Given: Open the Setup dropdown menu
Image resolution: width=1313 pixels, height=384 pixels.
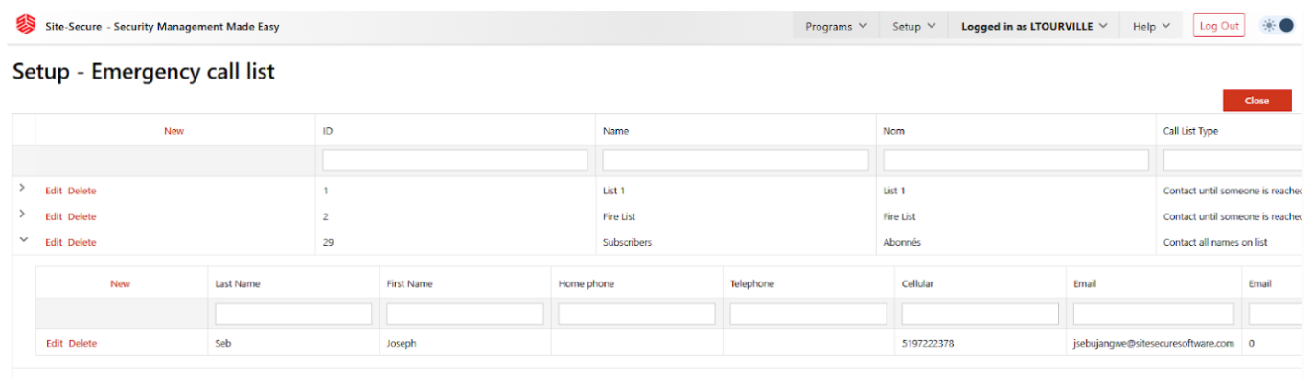Looking at the screenshot, I should pos(913,27).
